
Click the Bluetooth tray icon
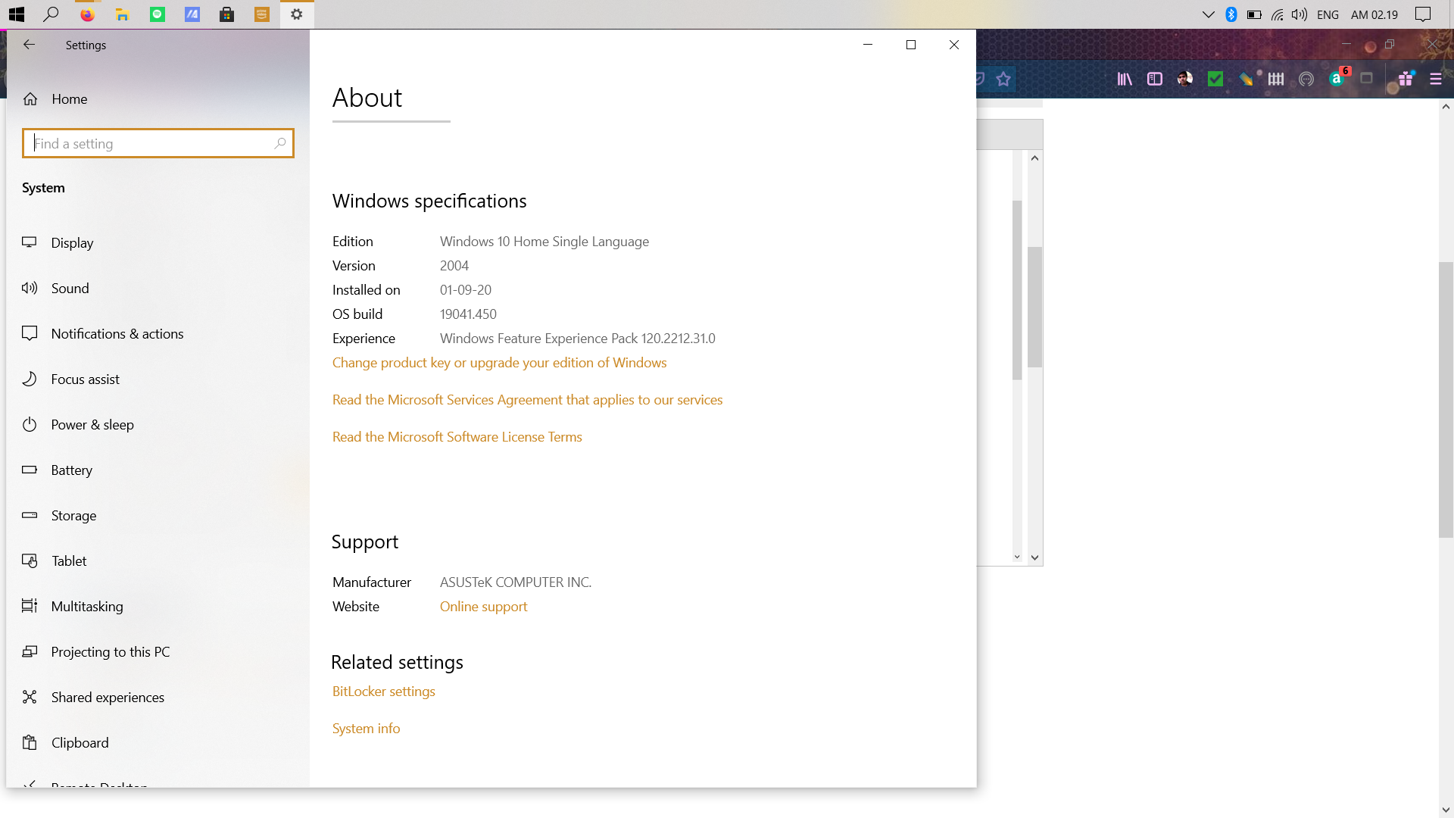[x=1231, y=14]
